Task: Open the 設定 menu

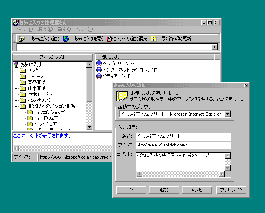Action: click(x=64, y=29)
